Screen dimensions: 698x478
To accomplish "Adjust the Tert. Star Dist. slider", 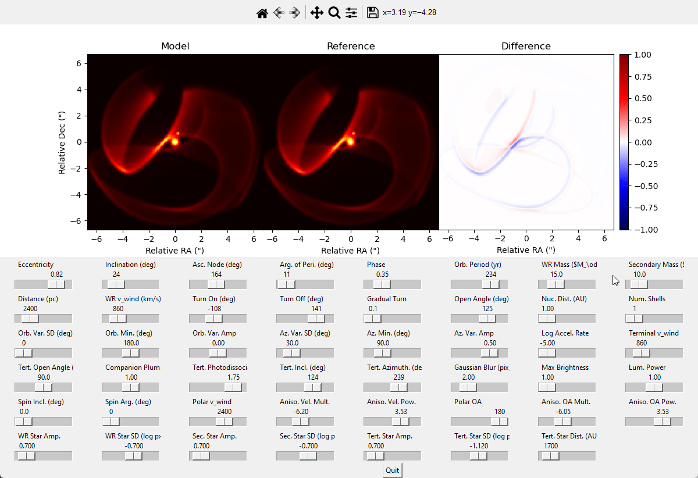I will tap(567, 456).
